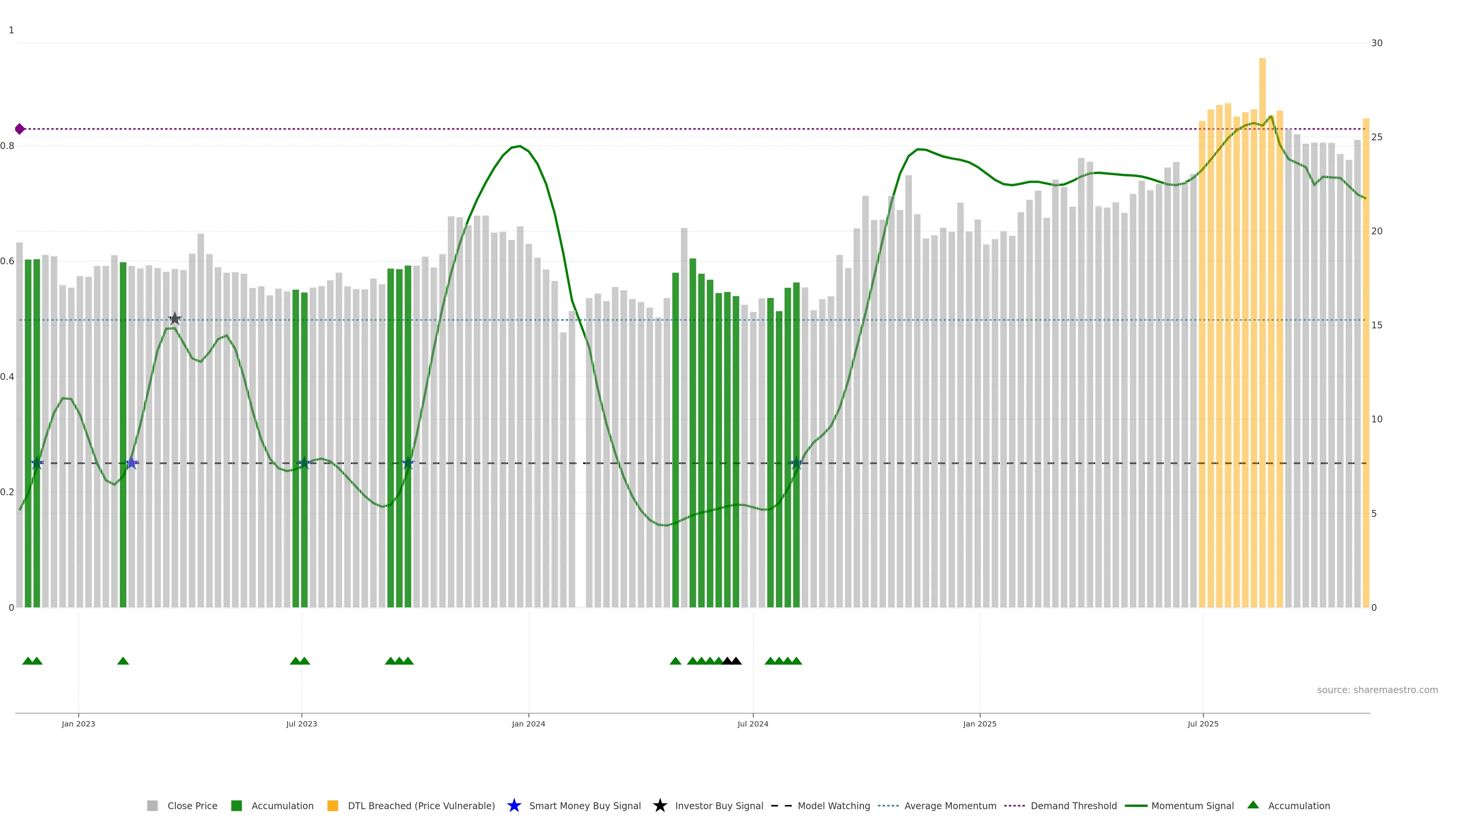The image size is (1457, 819).
Task: Click the blue Smart Money star in legend
Action: point(514,805)
